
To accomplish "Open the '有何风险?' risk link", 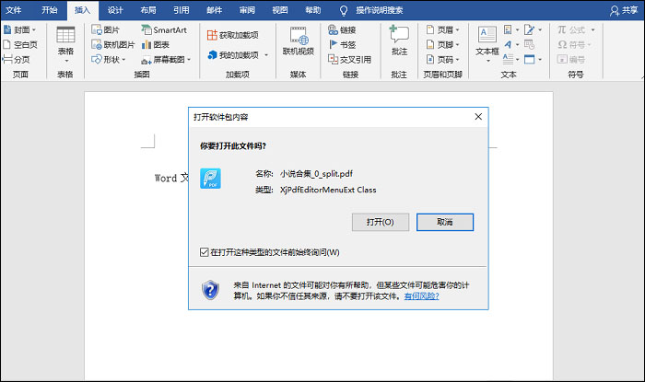I will 421,296.
